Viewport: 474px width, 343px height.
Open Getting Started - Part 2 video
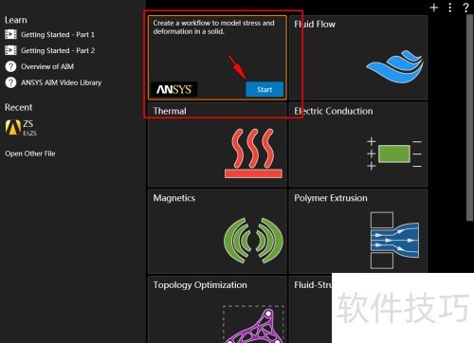[x=58, y=50]
